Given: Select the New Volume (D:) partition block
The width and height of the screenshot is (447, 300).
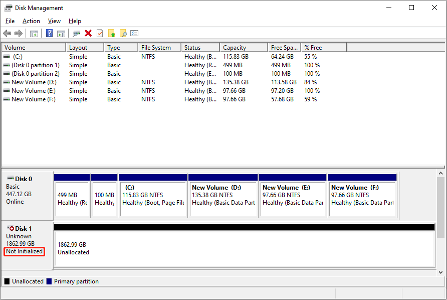Looking at the screenshot, I should [x=223, y=196].
